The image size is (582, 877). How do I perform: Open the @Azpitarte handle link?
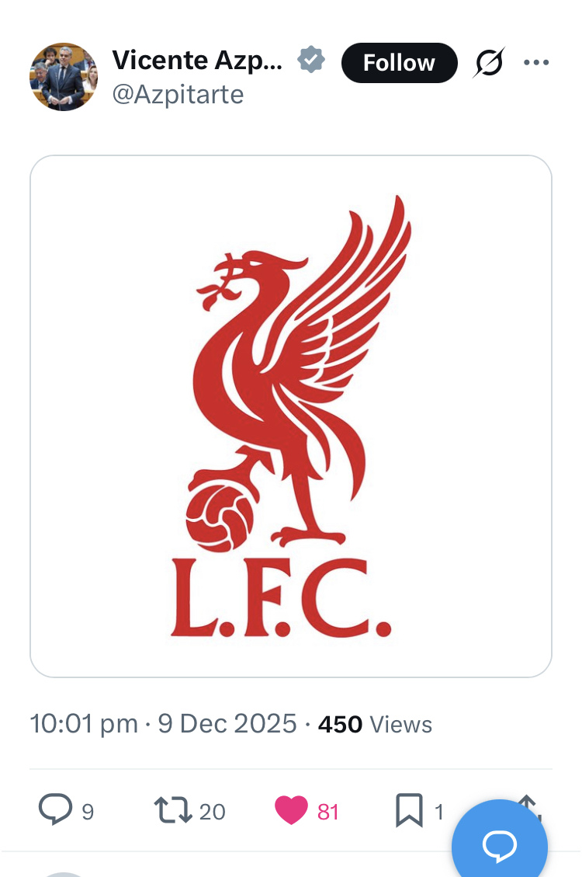click(x=178, y=95)
